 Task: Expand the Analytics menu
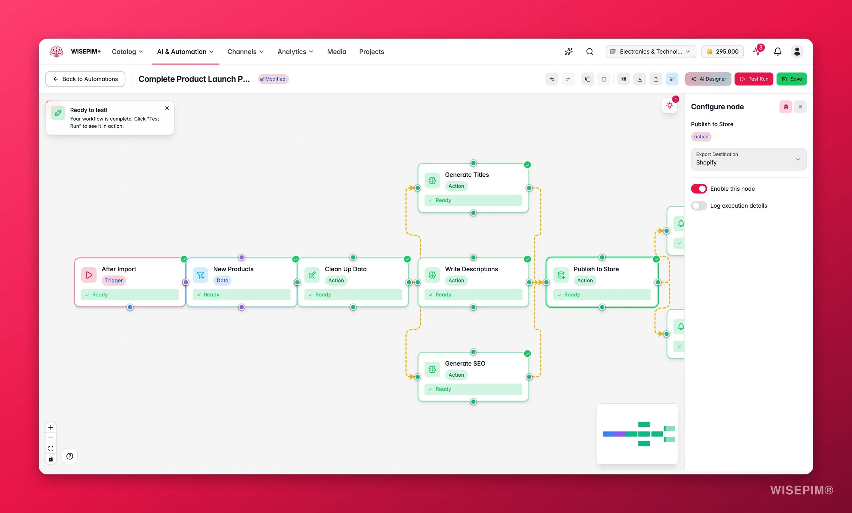295,51
